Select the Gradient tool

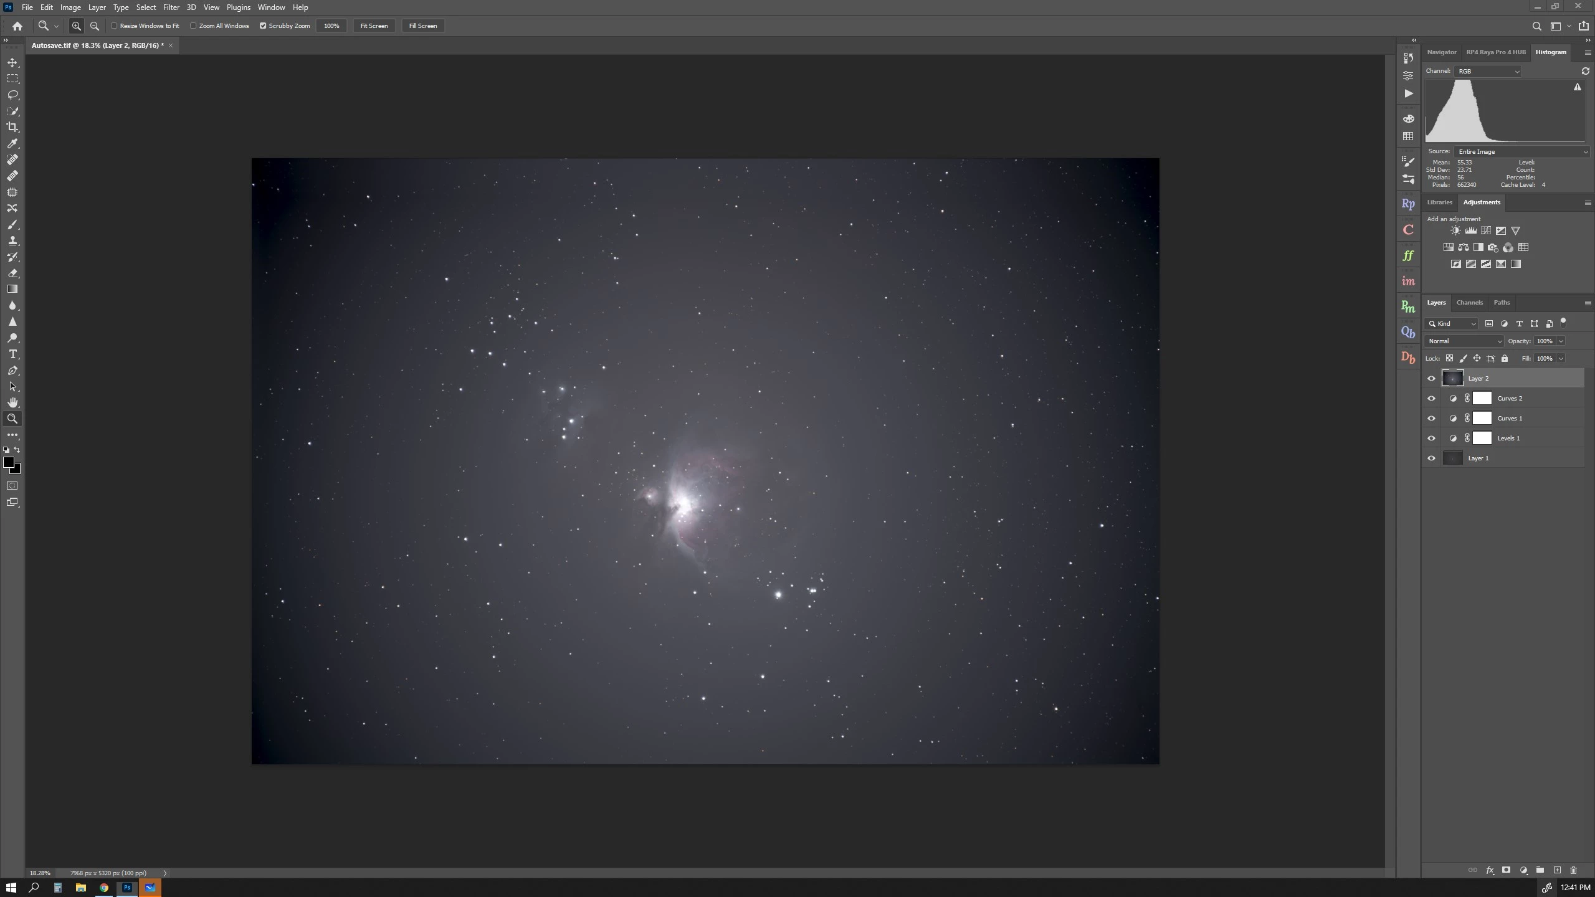[12, 289]
